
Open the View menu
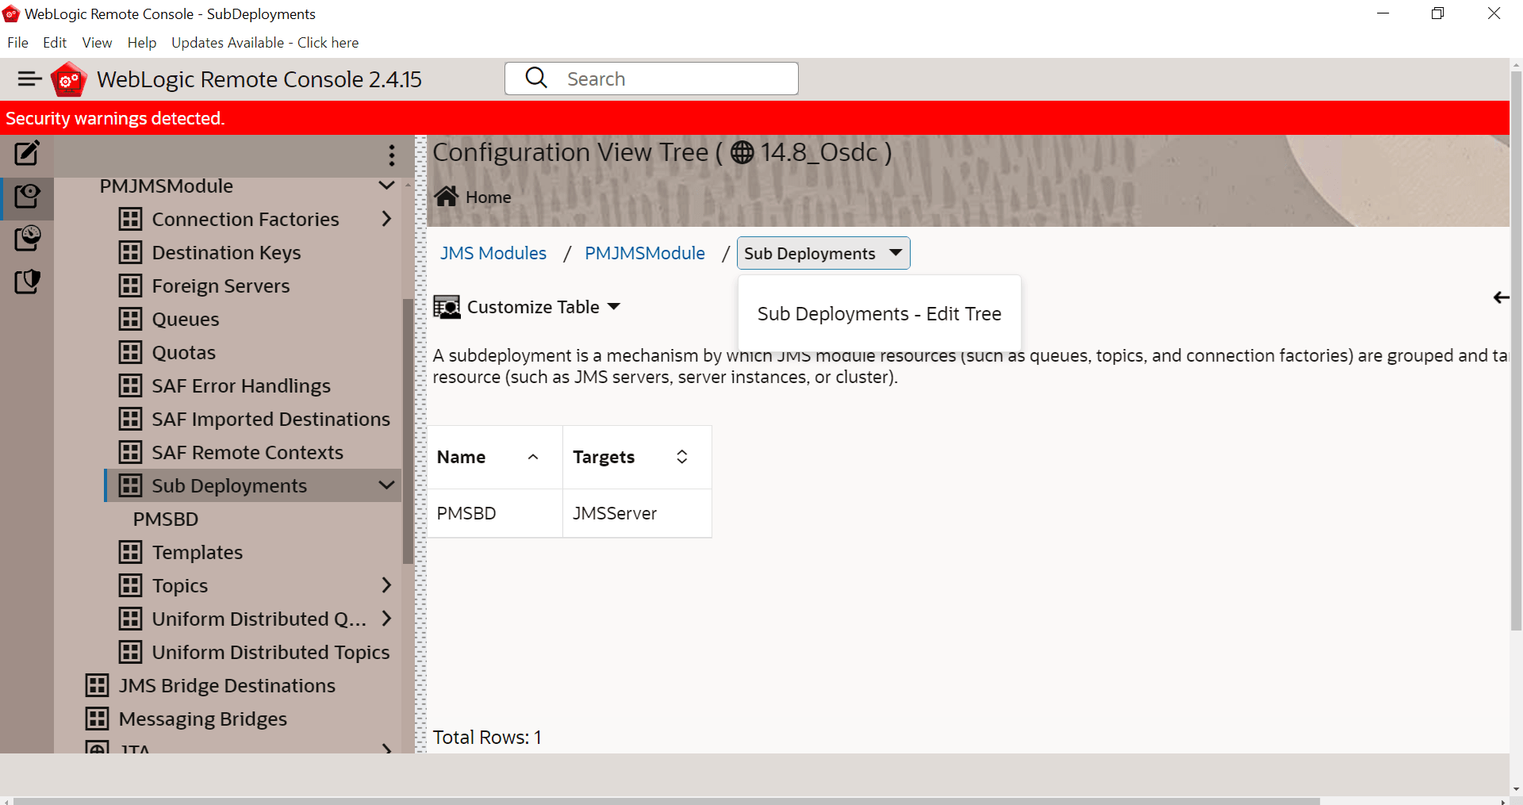(97, 43)
